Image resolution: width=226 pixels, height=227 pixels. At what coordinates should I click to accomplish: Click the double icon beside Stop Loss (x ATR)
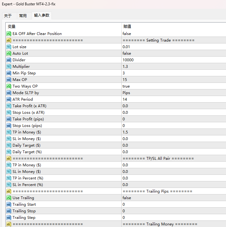tap(9, 113)
